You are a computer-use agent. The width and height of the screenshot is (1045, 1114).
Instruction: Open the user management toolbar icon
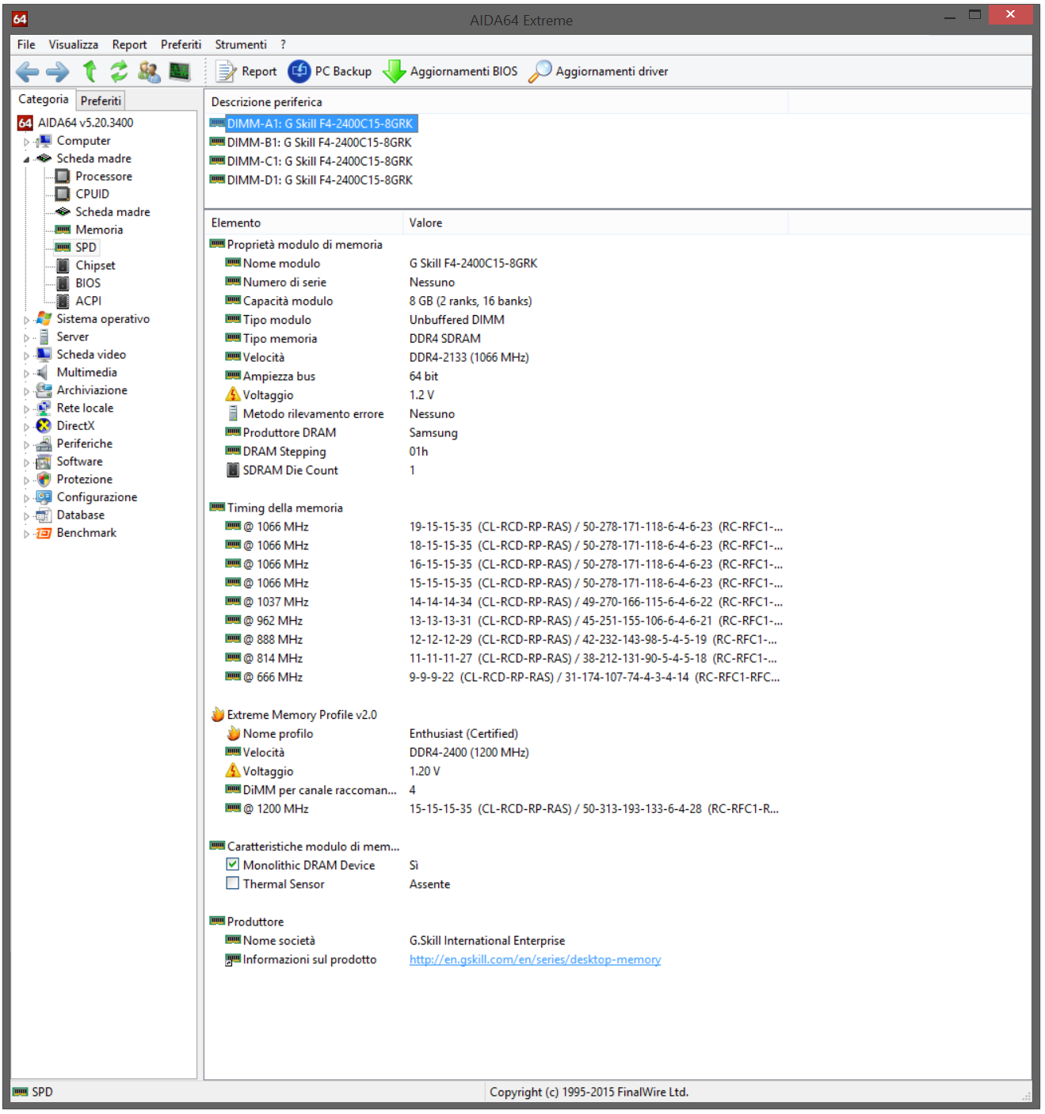tap(148, 72)
